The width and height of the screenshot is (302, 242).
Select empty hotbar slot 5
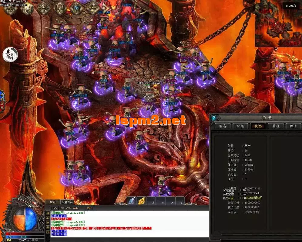point(171,201)
